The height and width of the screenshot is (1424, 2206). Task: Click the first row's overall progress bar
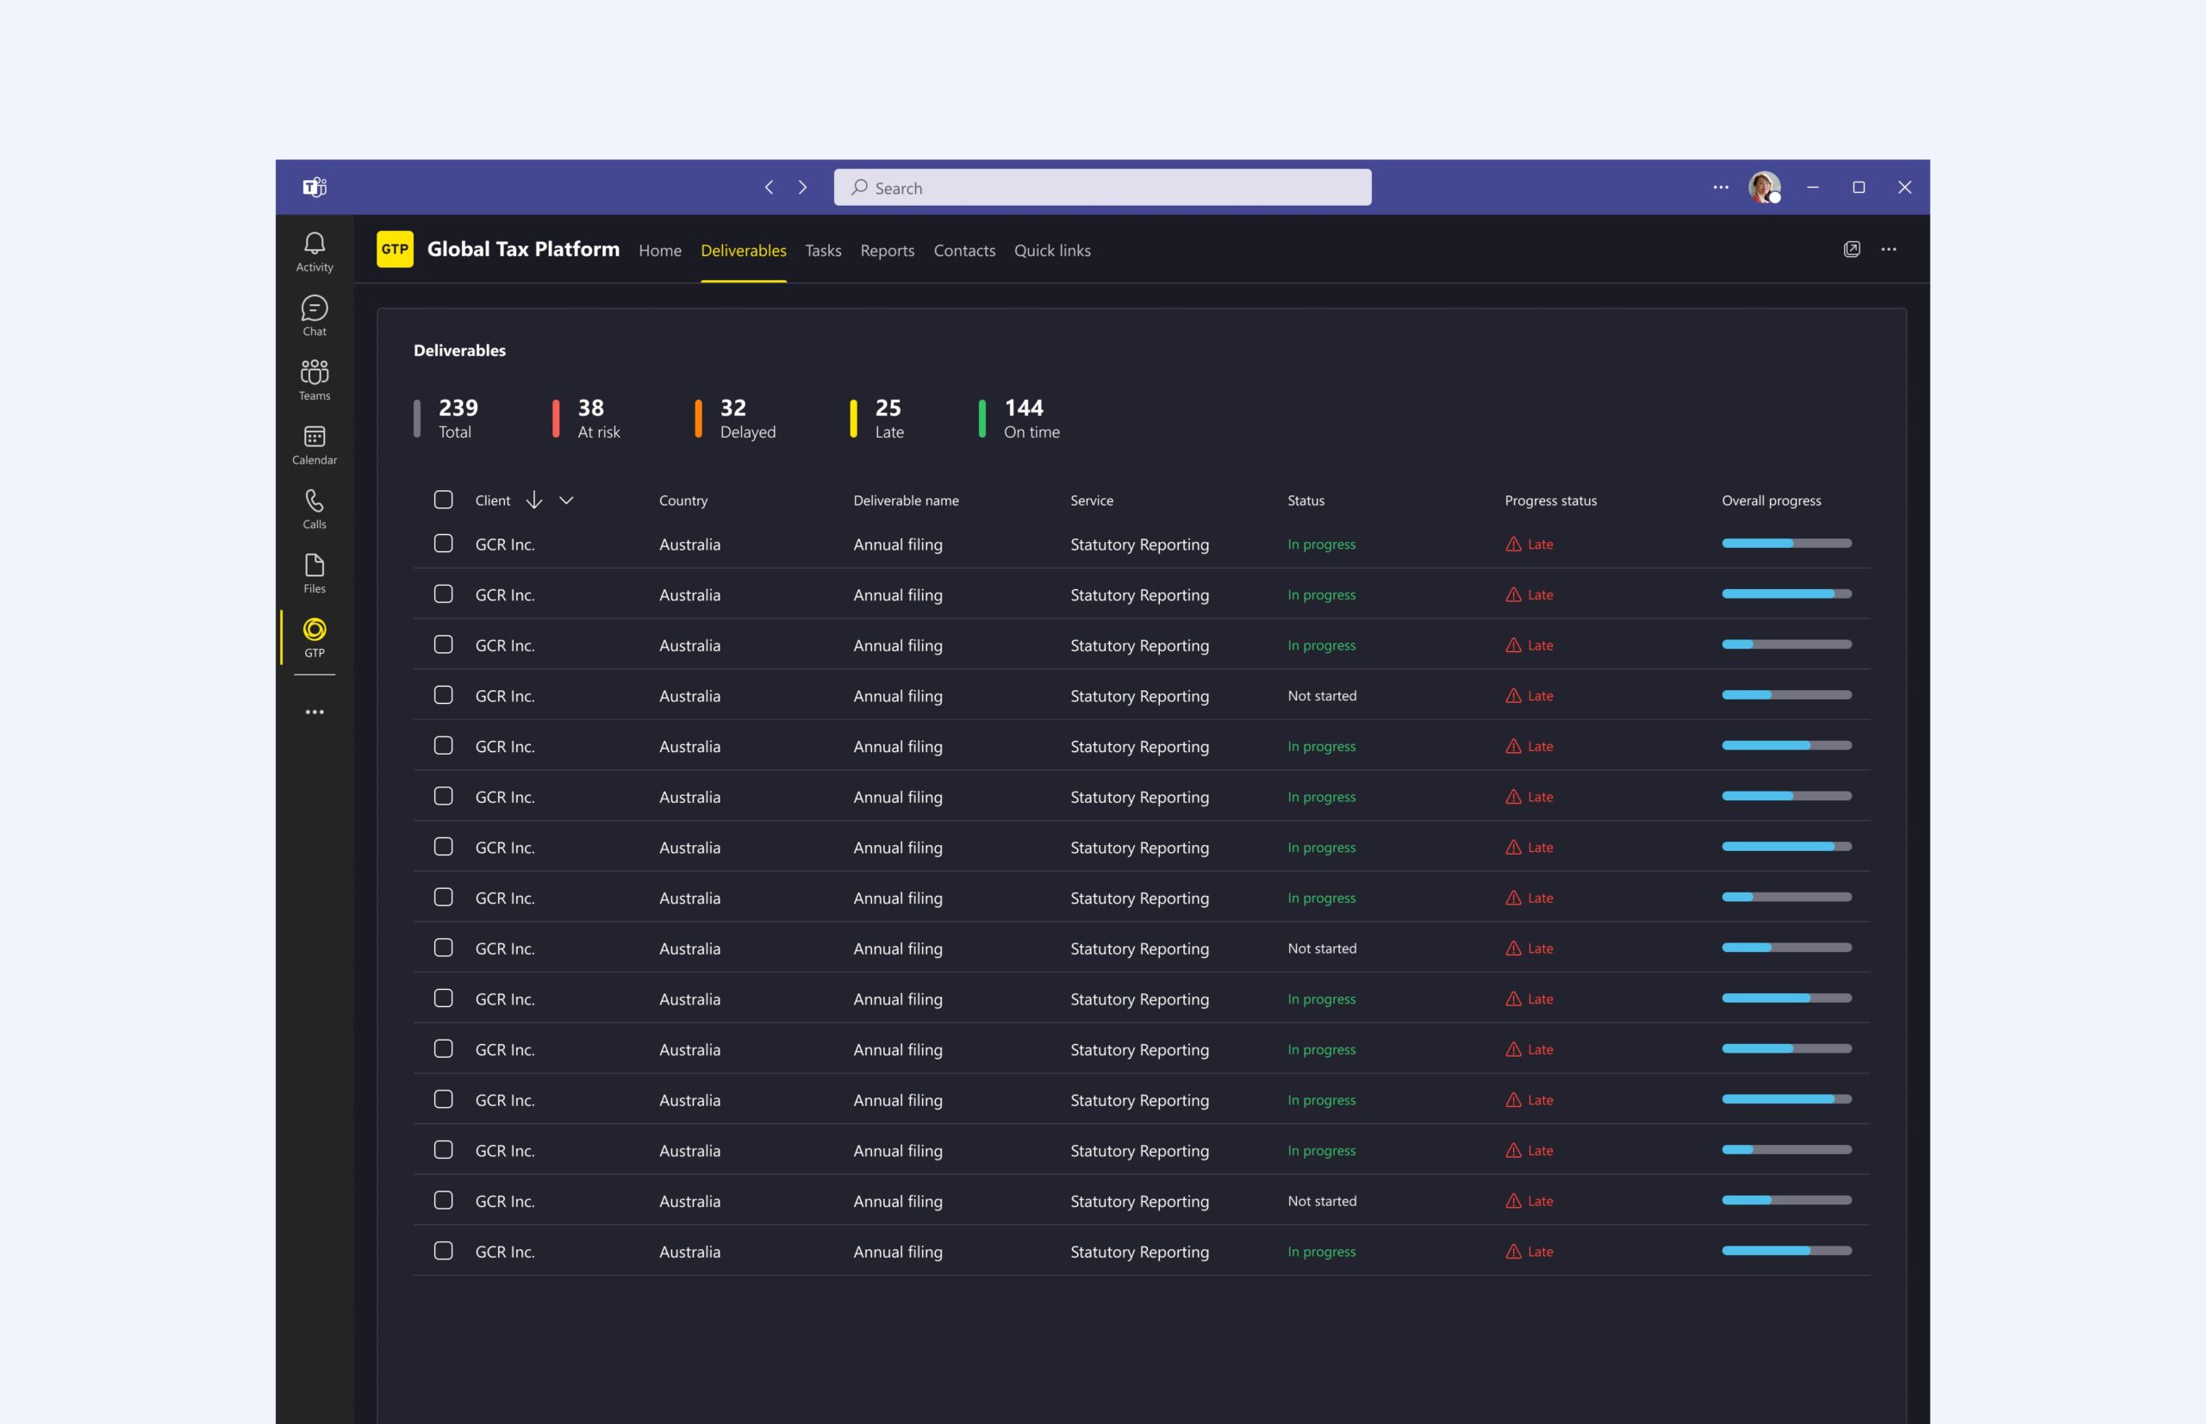point(1785,544)
